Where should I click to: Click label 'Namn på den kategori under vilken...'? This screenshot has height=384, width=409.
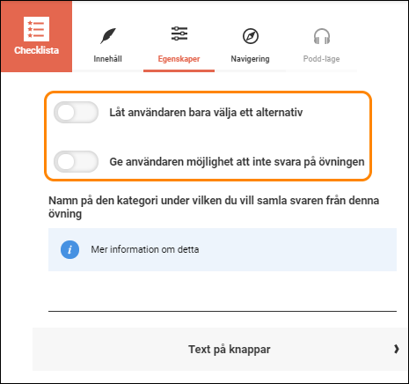coord(214,207)
